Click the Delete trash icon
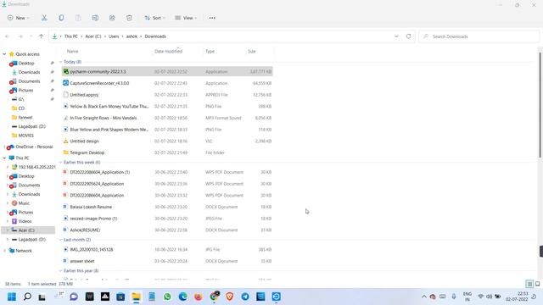The width and height of the screenshot is (543, 305). (x=129, y=18)
